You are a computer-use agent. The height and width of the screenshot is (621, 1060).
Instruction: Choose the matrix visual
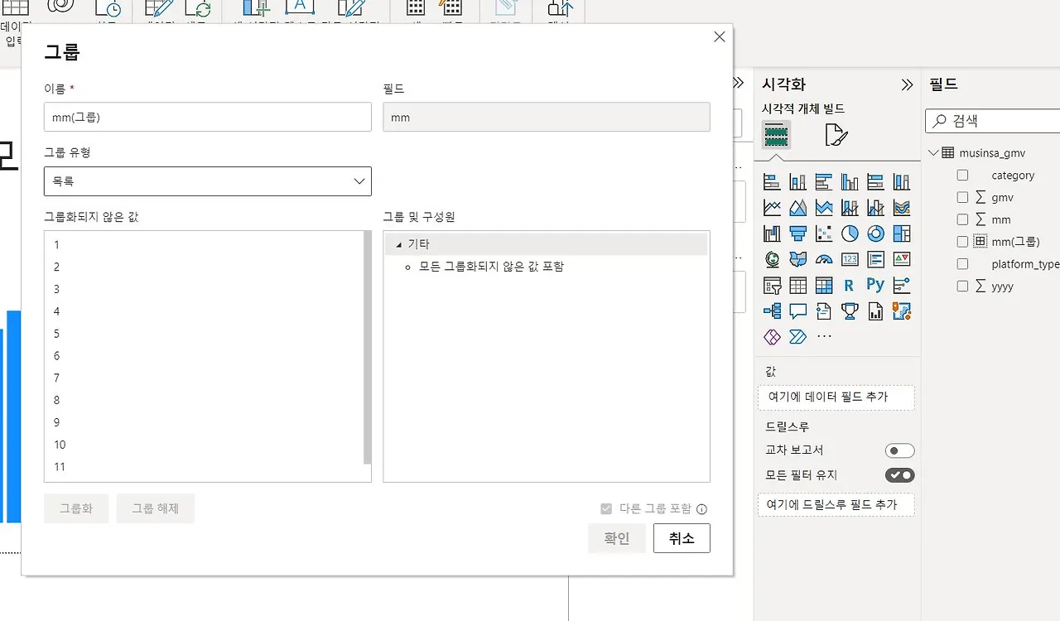coord(824,286)
